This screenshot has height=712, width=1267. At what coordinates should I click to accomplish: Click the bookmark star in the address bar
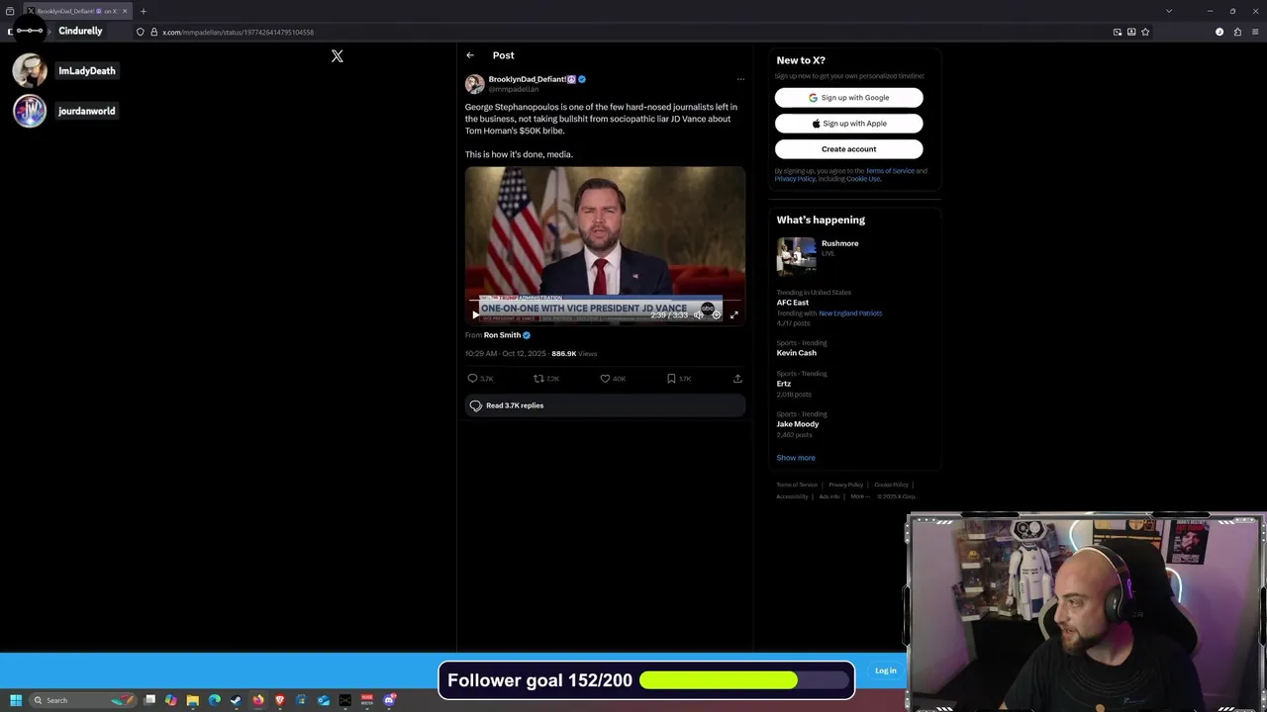(1145, 32)
